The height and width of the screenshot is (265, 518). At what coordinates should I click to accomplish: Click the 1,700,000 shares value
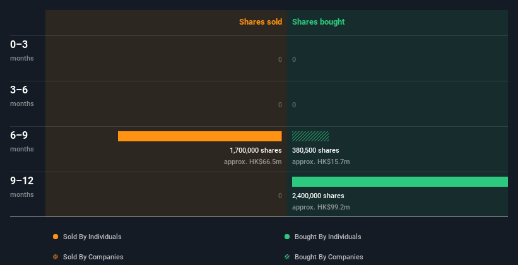(256, 150)
